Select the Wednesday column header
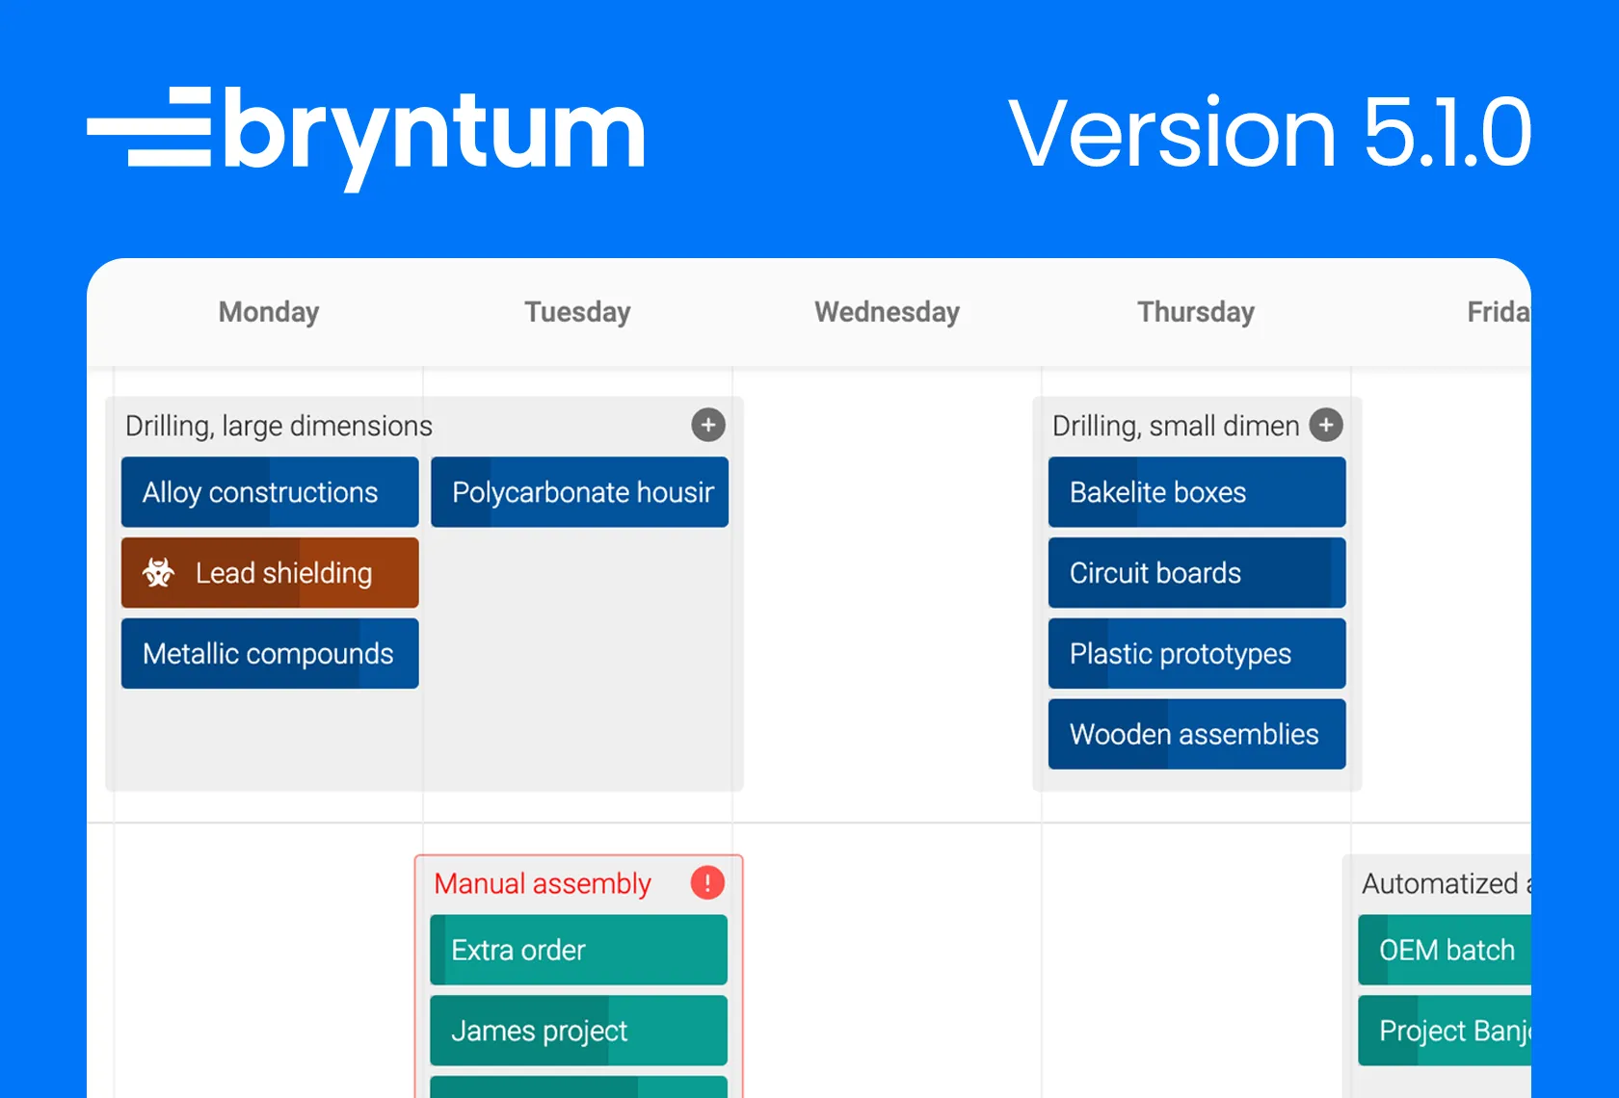Image resolution: width=1619 pixels, height=1098 pixels. [887, 312]
